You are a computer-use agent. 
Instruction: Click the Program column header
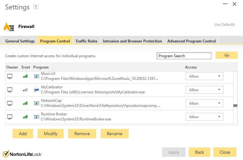click(x=41, y=67)
